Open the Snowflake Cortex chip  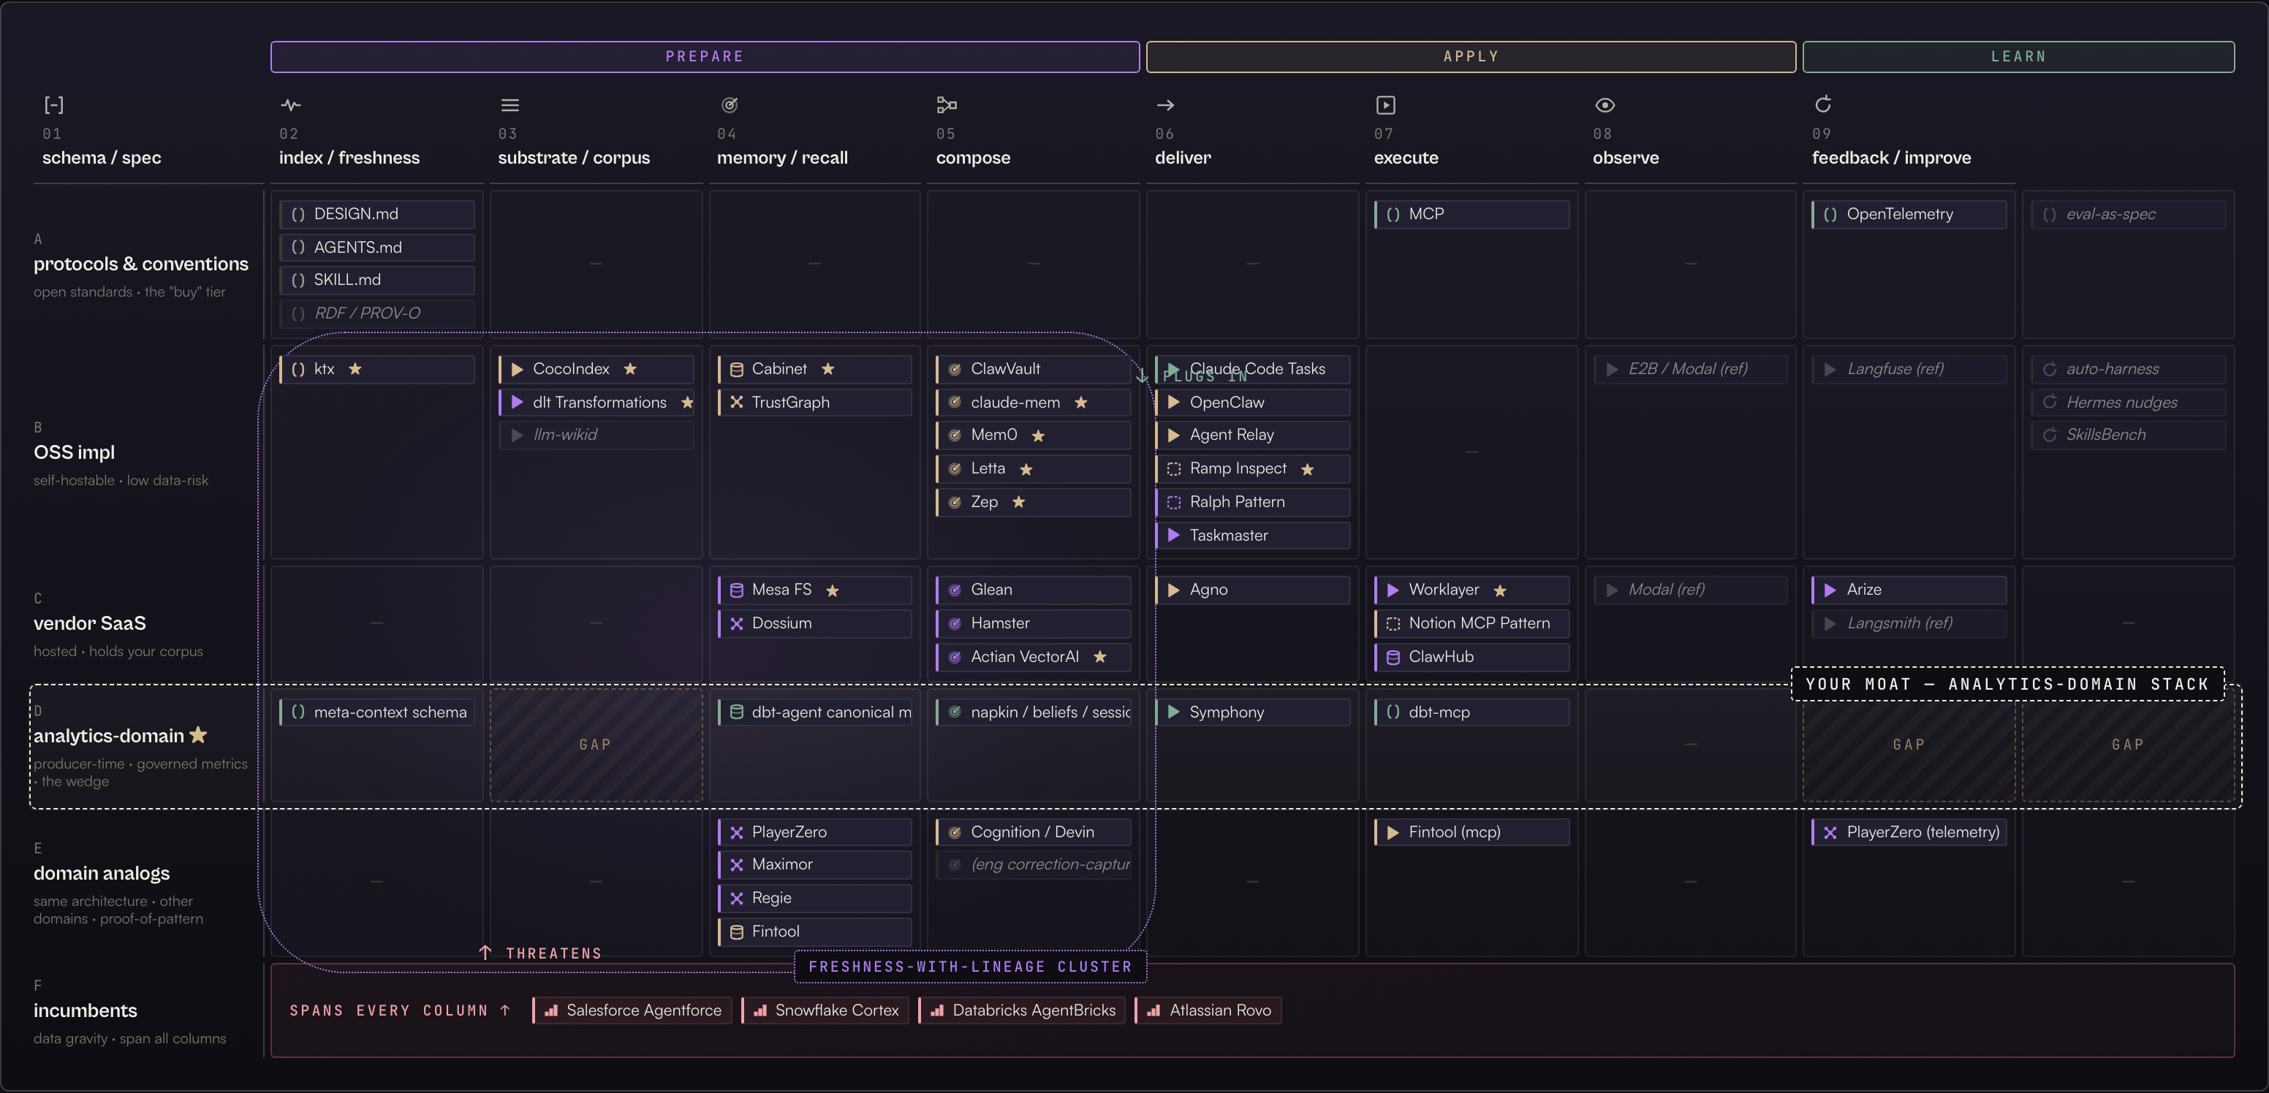[826, 1010]
